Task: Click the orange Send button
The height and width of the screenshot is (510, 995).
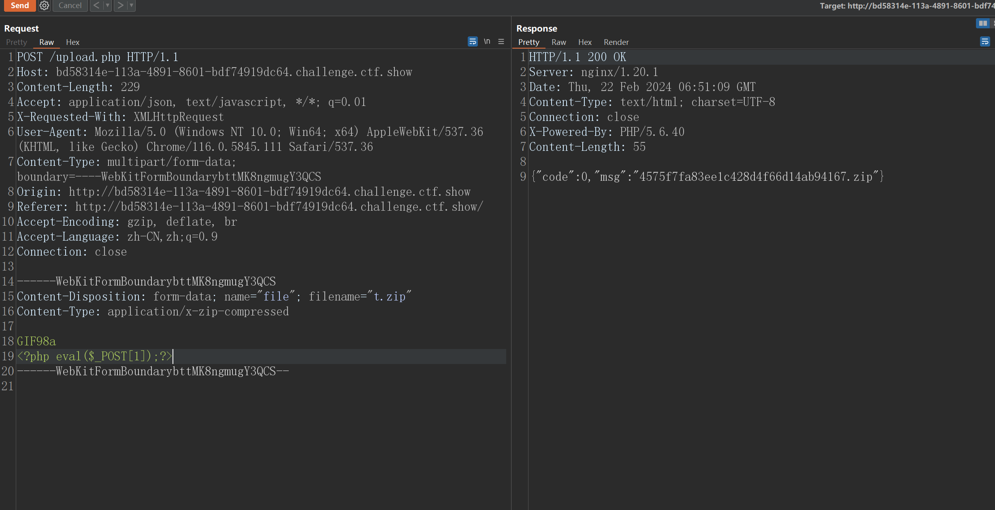Action: [x=20, y=6]
